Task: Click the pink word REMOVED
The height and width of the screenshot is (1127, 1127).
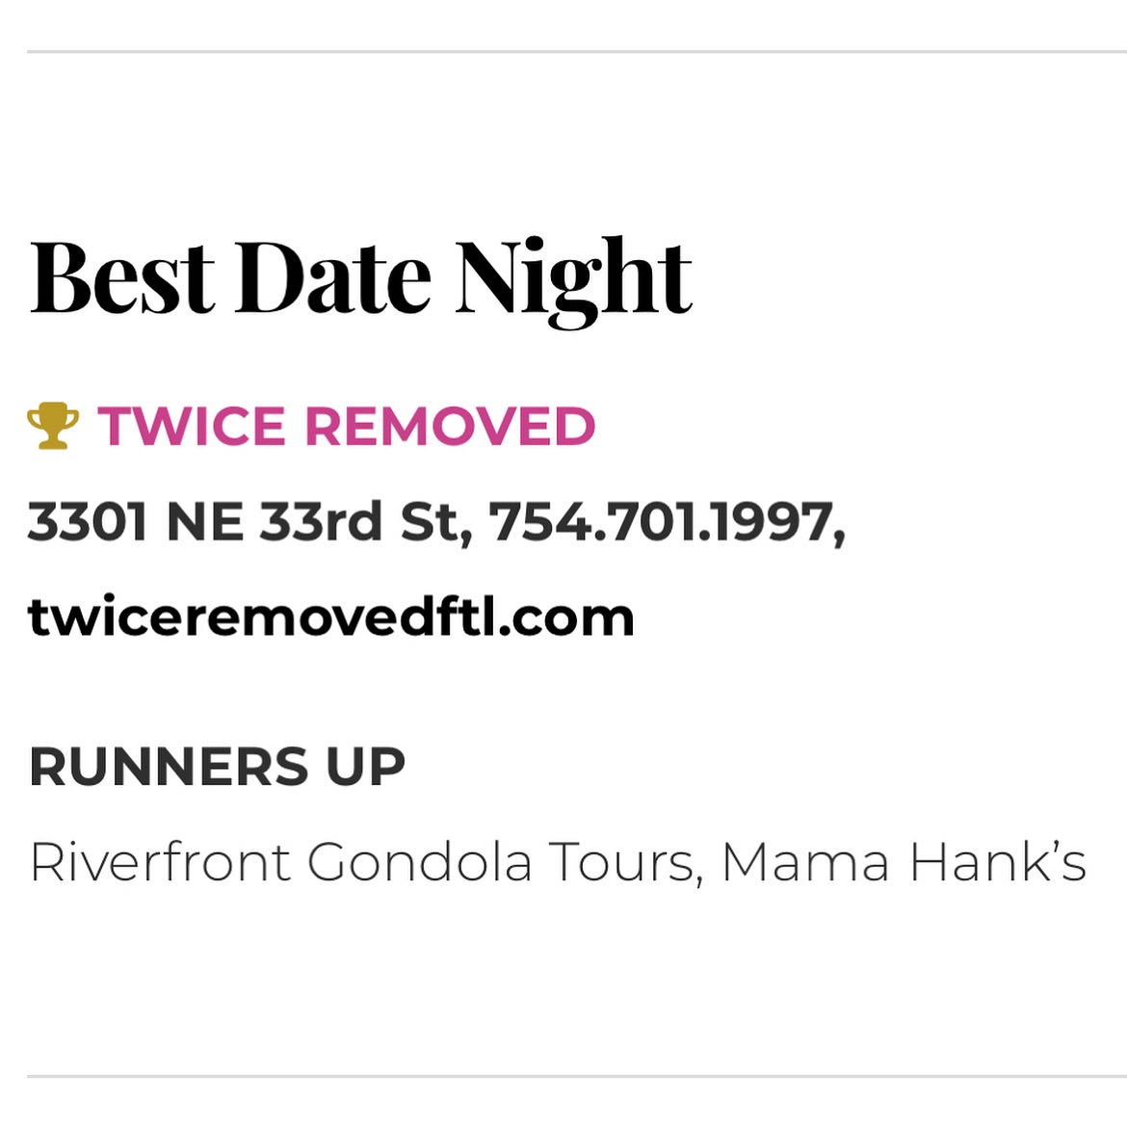Action: (x=451, y=426)
